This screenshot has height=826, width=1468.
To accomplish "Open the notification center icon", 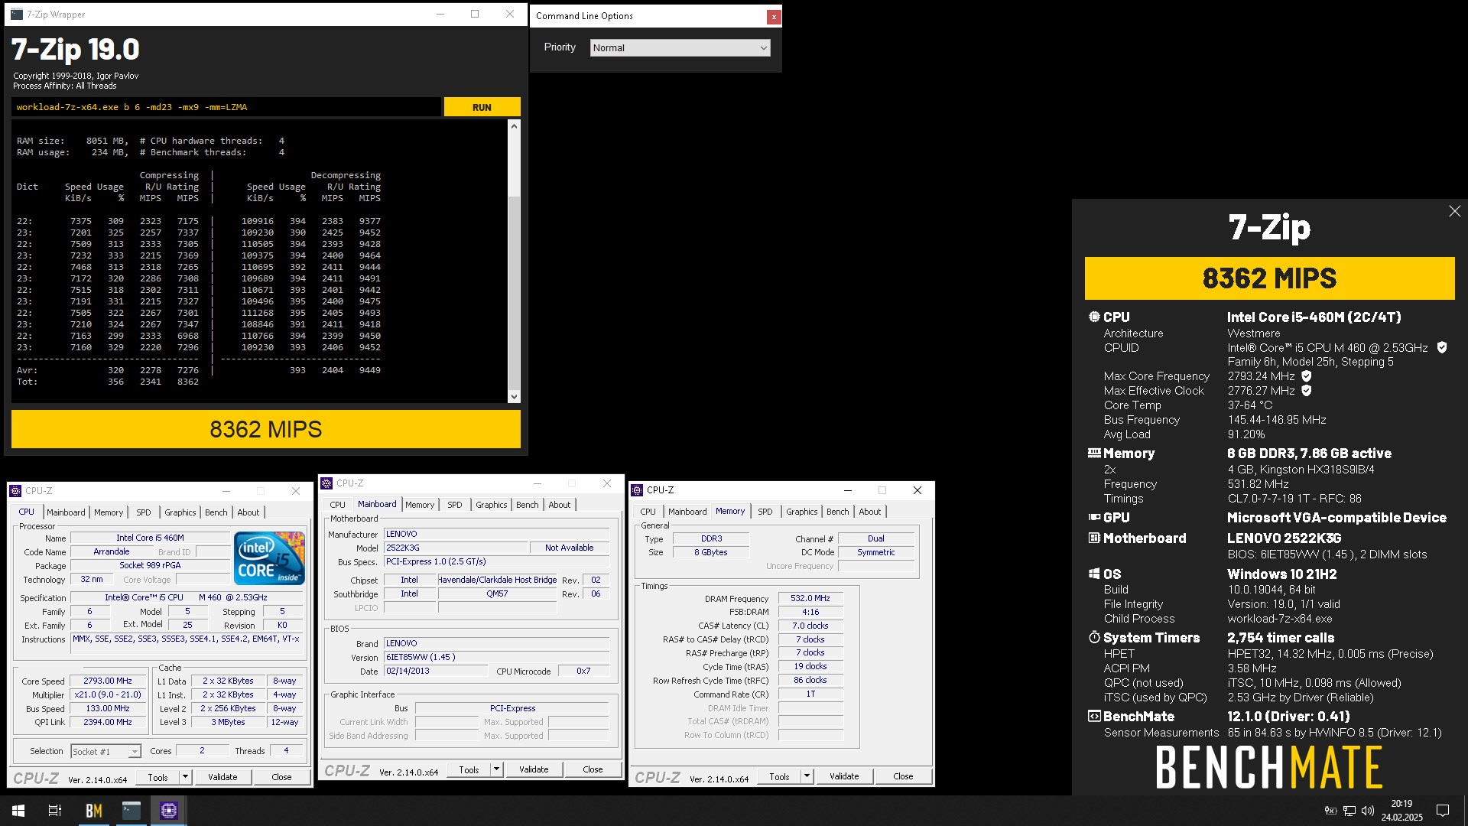I will tap(1443, 811).
